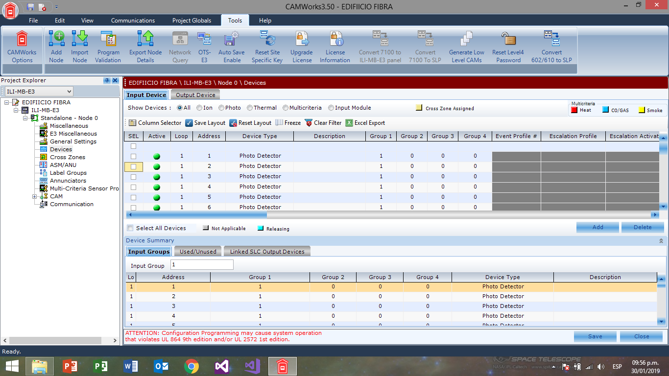Open quick access toolbar customize dropdown
Image resolution: width=669 pixels, height=376 pixels.
point(56,7)
